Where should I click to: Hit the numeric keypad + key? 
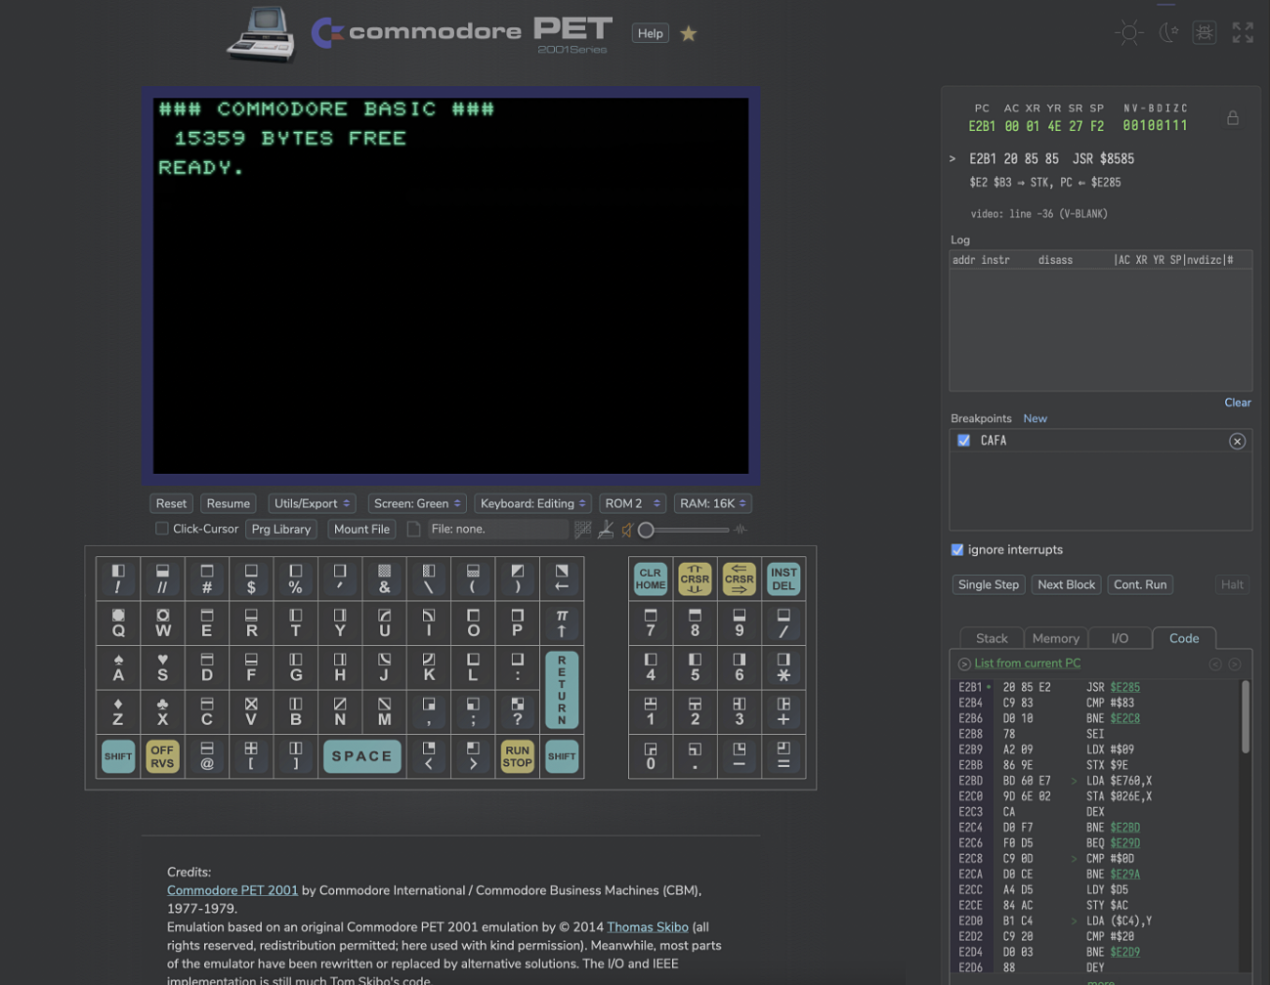point(783,710)
